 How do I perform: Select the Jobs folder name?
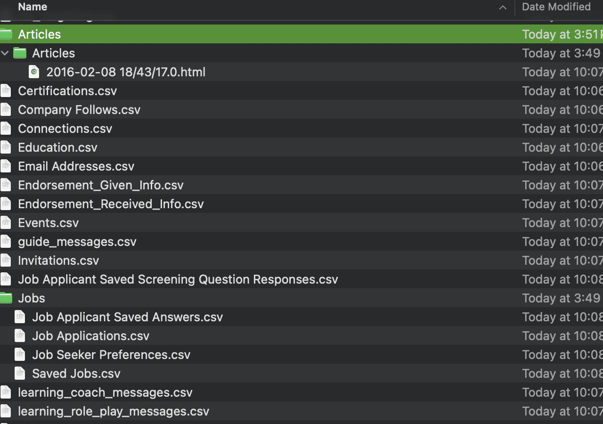32,298
